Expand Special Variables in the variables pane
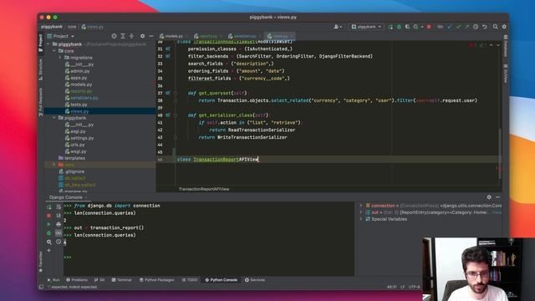 (361, 219)
